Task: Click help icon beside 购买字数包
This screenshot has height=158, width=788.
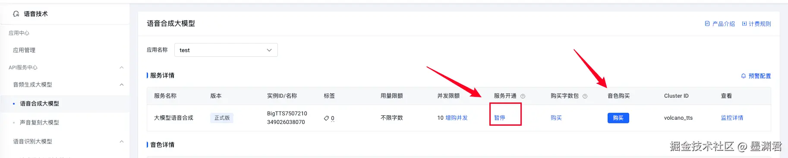Action: (585, 96)
